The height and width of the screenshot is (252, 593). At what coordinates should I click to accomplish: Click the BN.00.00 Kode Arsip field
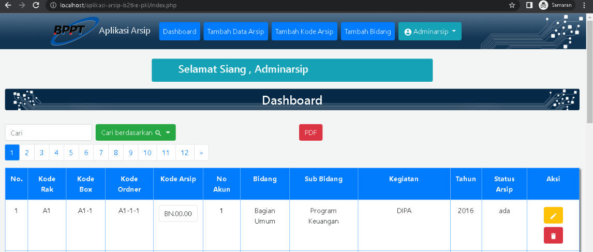tap(178, 213)
